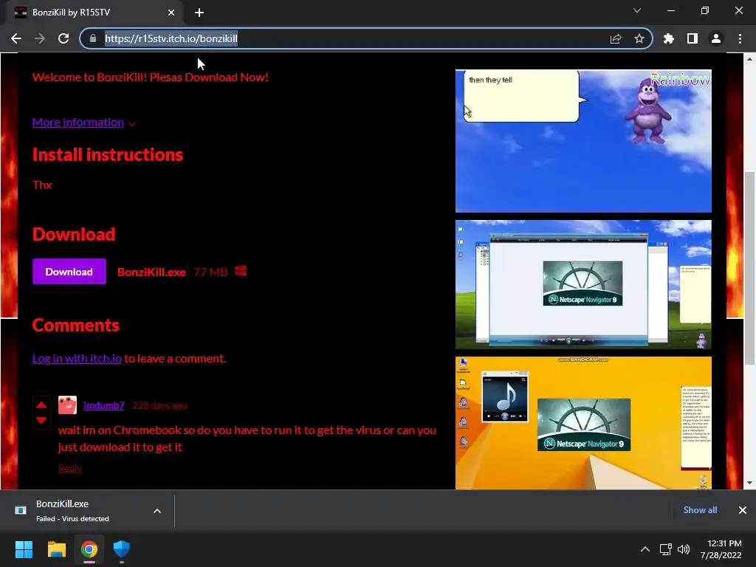Click the Windows platform icon
This screenshot has height=567, width=756.
[241, 271]
